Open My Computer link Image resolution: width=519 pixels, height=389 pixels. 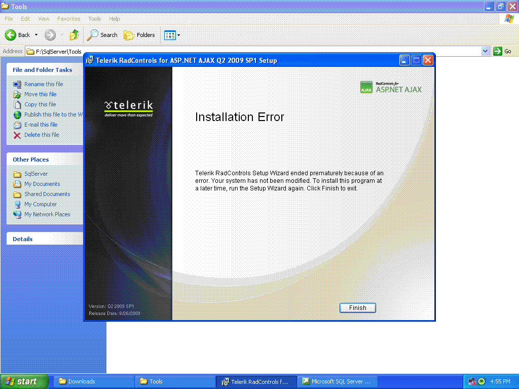[x=41, y=205]
